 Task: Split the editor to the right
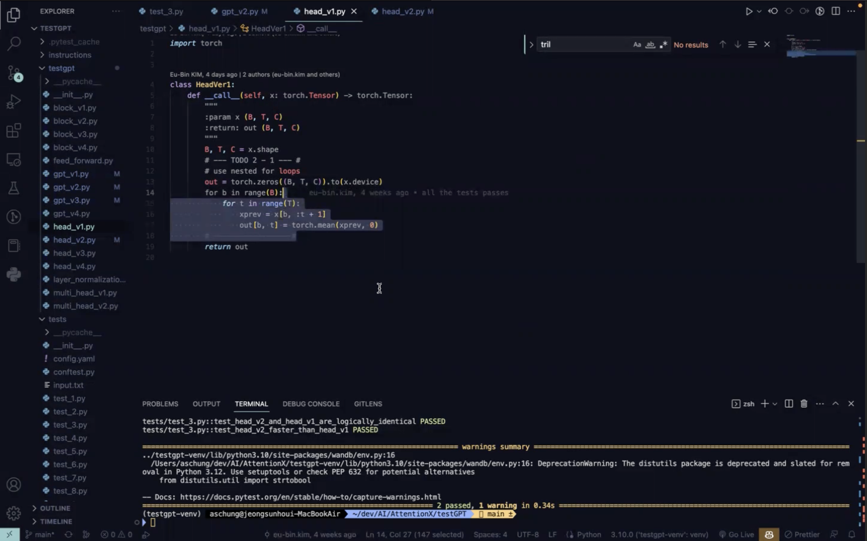(836, 12)
